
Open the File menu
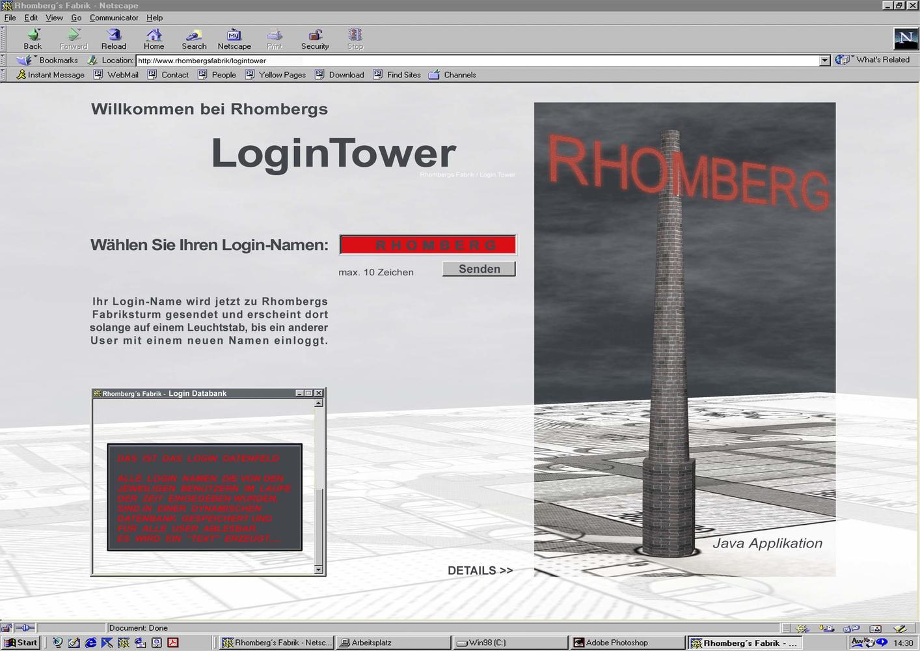coord(10,18)
